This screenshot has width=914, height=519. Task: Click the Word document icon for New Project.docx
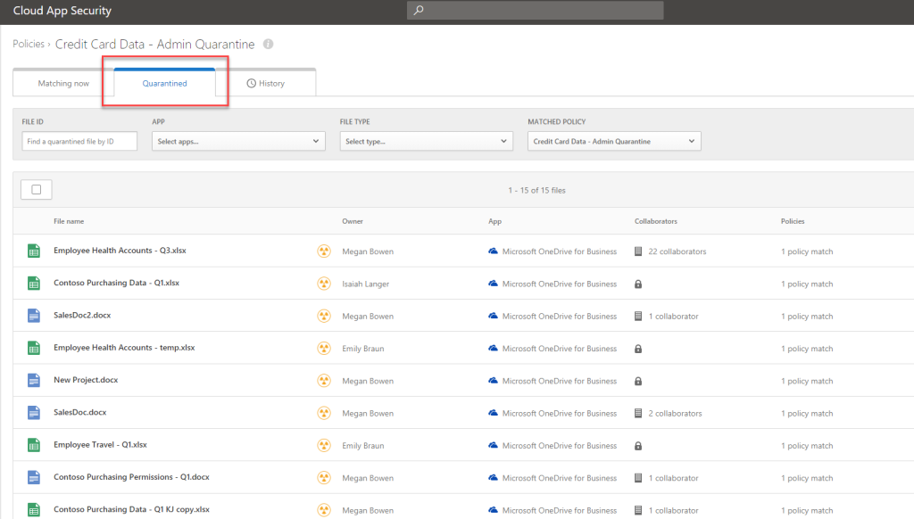[x=33, y=380]
